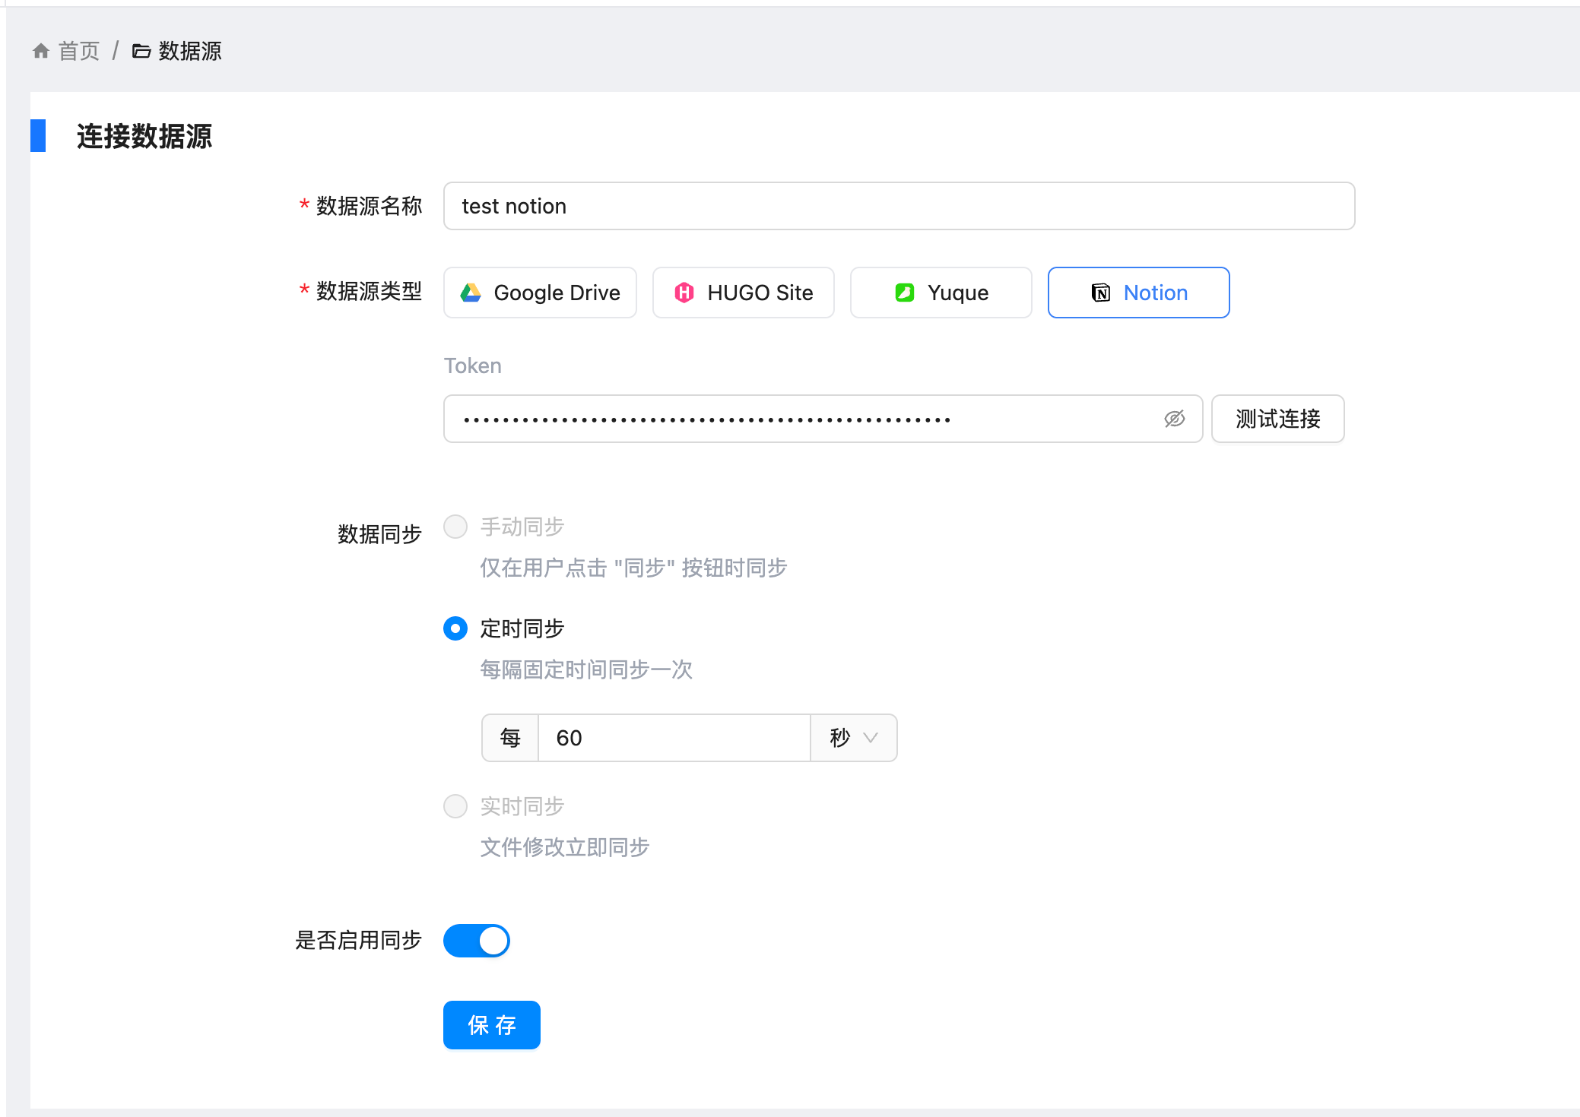
Task: Click the blue 保存 button
Action: pyautogui.click(x=492, y=1025)
